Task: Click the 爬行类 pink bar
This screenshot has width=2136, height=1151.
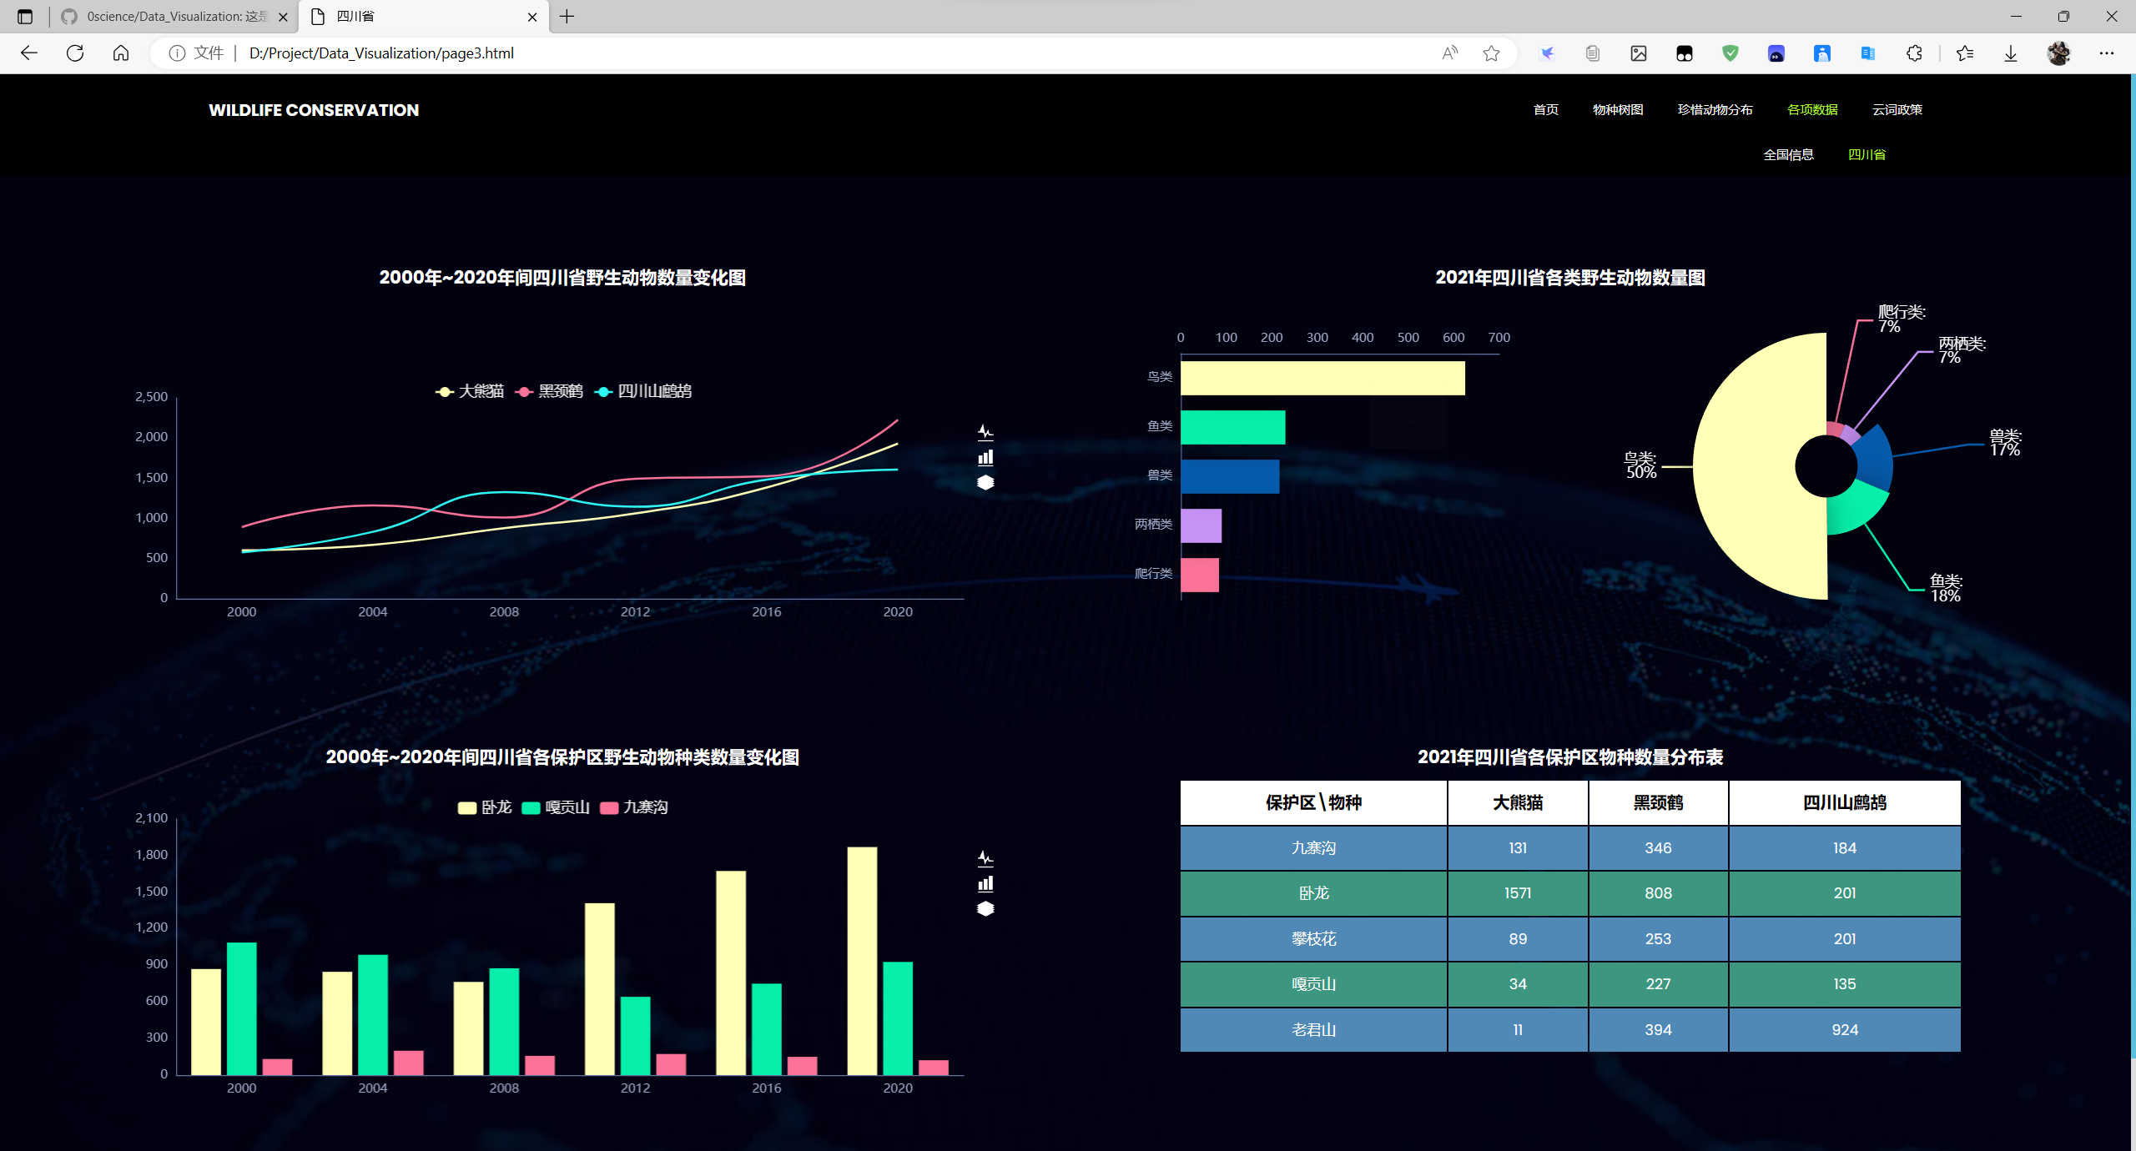Action: click(1200, 575)
